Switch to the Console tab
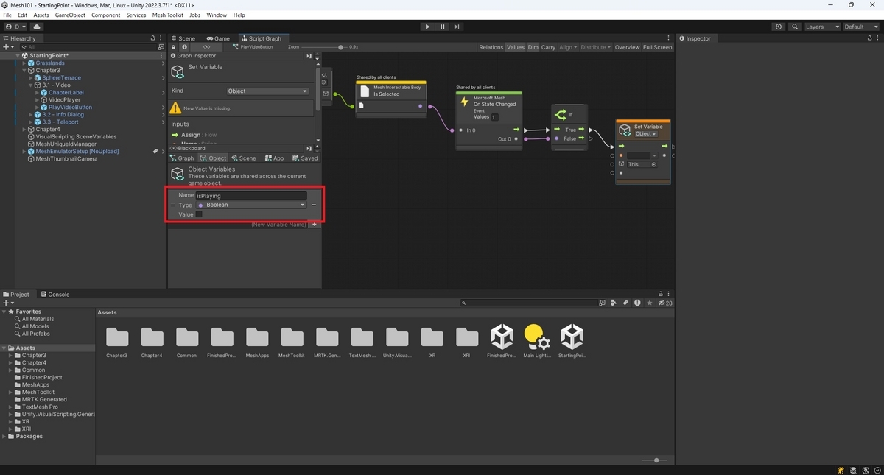Image resolution: width=884 pixels, height=475 pixels. 55,294
